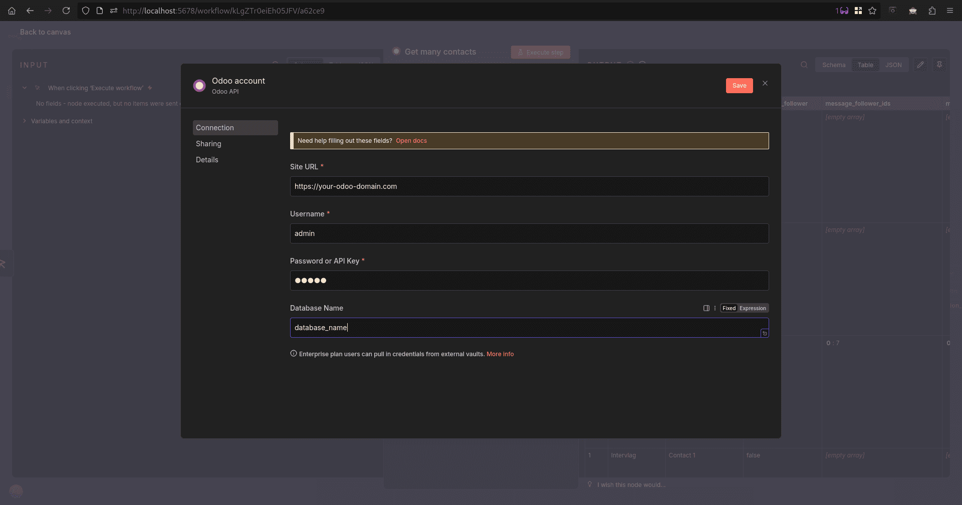Switch Database Name to Expression mode

click(x=753, y=308)
